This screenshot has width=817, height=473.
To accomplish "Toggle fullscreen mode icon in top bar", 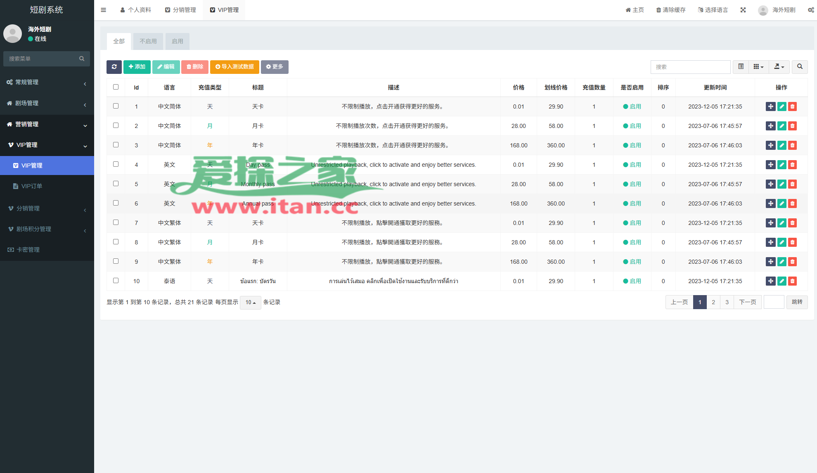I will pos(743,10).
